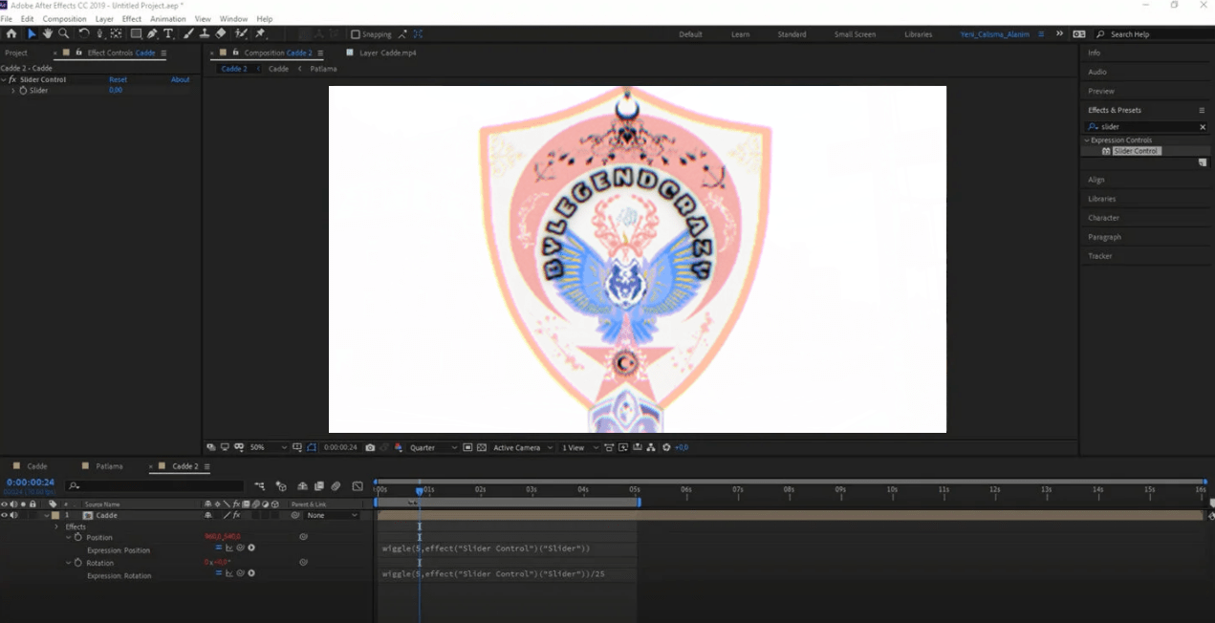Toggle the Rotation property stopwatch

78,563
